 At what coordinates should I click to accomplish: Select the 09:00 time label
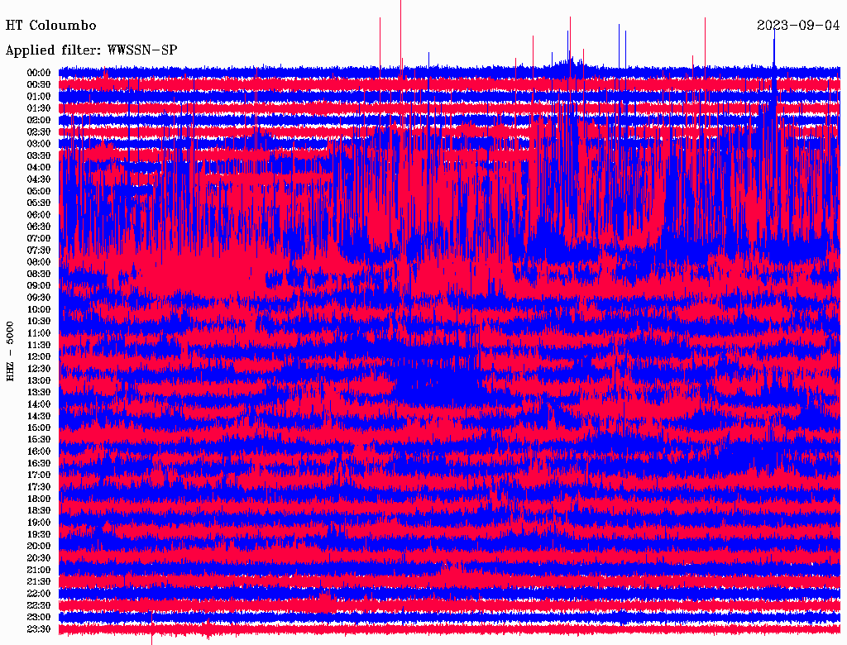(x=39, y=286)
